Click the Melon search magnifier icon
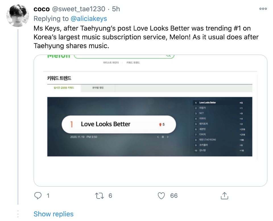273x221 pixels. point(168,56)
